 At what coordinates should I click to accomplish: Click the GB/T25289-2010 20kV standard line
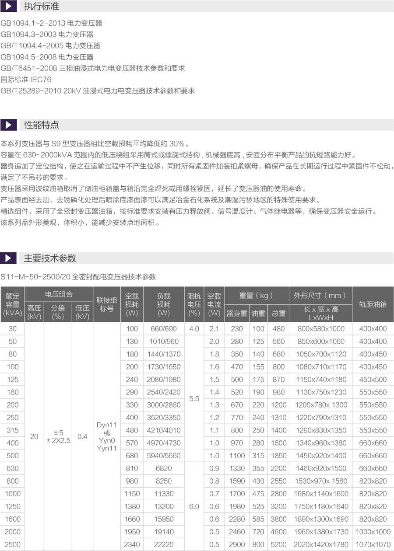(98, 91)
